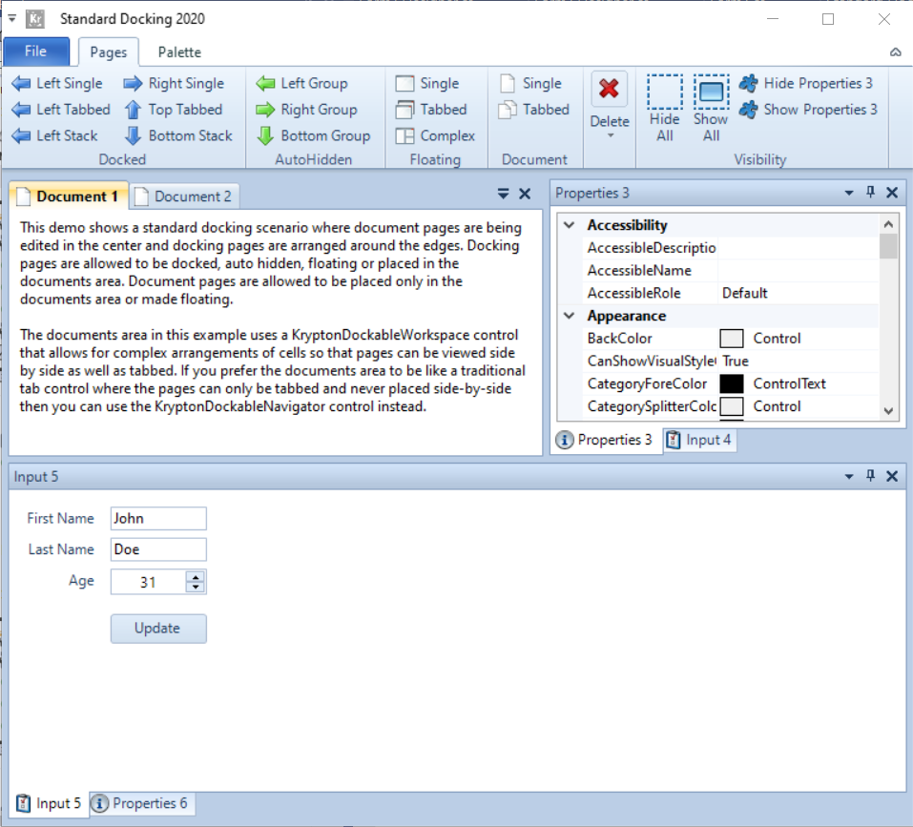Open the Properties 3 panel dropdown arrow
Image resolution: width=913 pixels, height=827 pixels.
click(x=849, y=193)
